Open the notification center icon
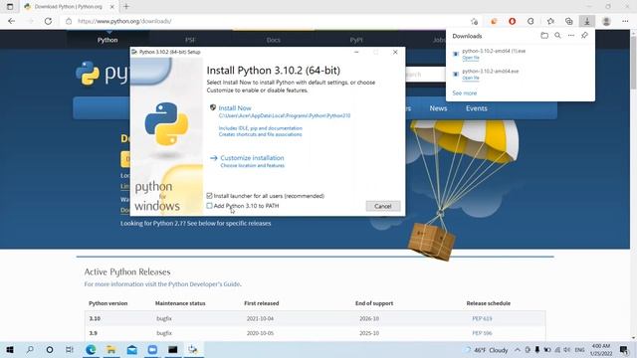The width and height of the screenshot is (637, 358). pyautogui.click(x=624, y=350)
